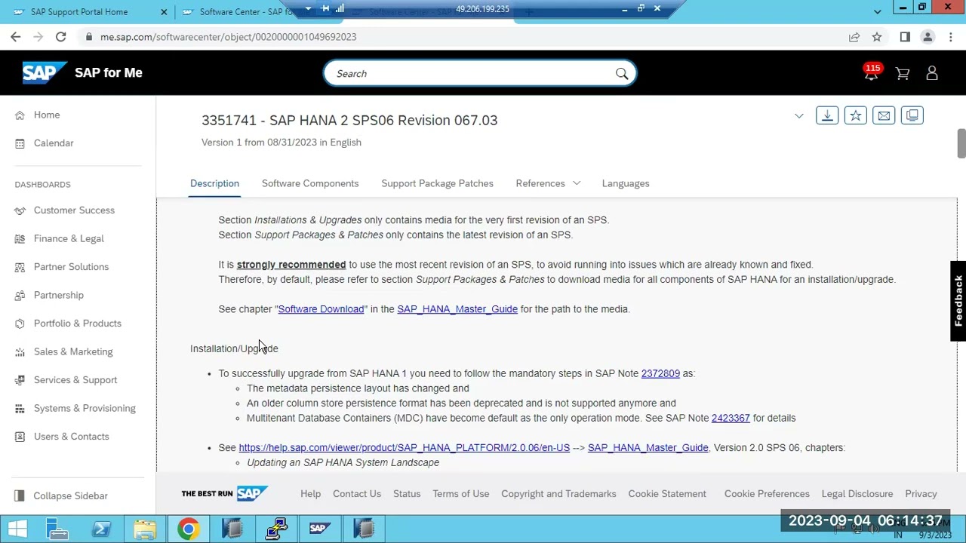This screenshot has width=966, height=543.
Task: Open Terms of Use footer link
Action: 460,494
